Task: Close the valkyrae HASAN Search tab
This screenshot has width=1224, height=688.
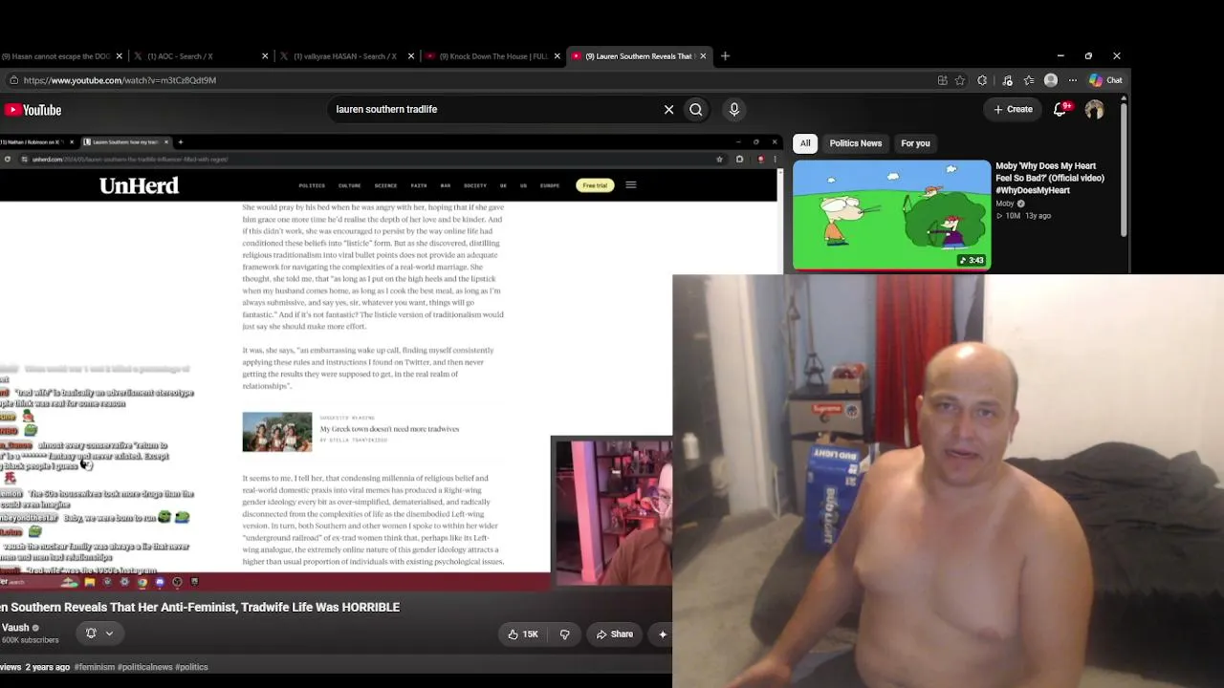Action: tap(411, 56)
